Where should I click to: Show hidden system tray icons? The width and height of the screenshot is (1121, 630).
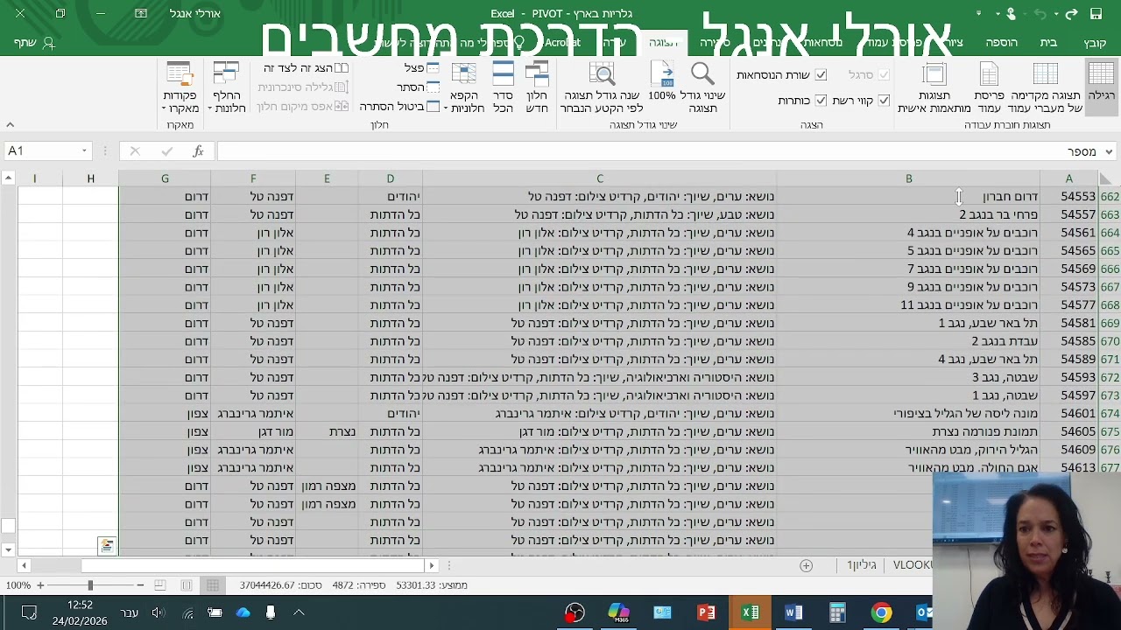click(299, 612)
